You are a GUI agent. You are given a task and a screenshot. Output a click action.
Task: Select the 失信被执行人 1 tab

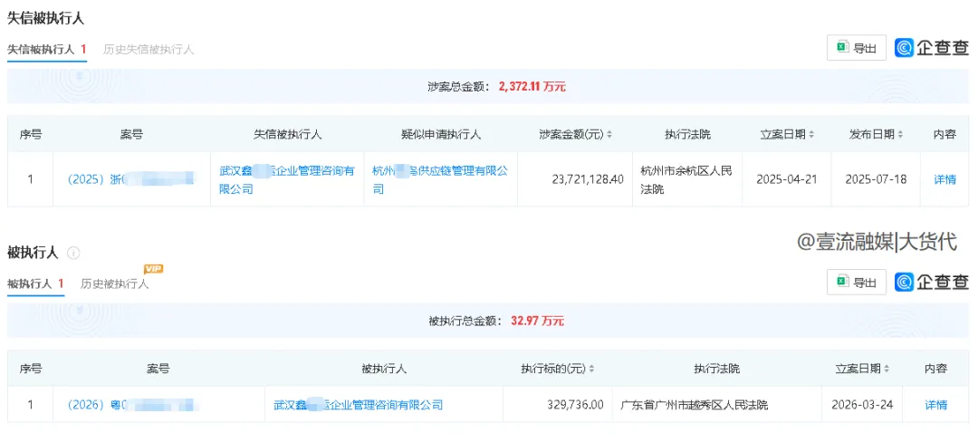point(46,50)
